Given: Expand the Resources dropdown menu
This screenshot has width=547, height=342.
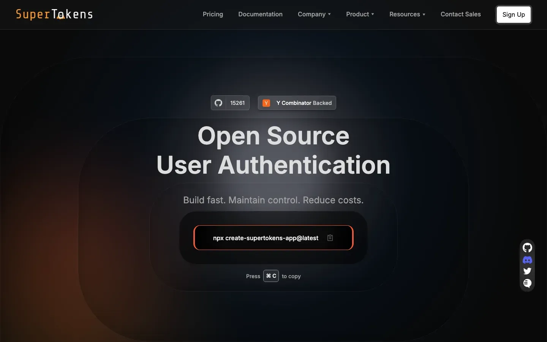Looking at the screenshot, I should (407, 14).
